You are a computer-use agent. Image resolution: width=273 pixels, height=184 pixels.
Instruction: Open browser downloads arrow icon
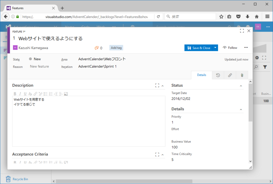247,16
